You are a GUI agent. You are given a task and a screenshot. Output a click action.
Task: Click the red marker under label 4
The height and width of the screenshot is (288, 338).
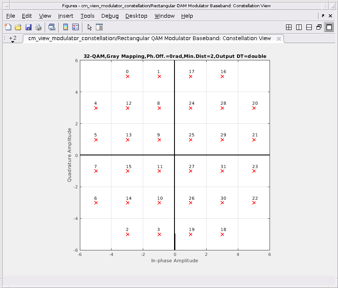click(96, 108)
